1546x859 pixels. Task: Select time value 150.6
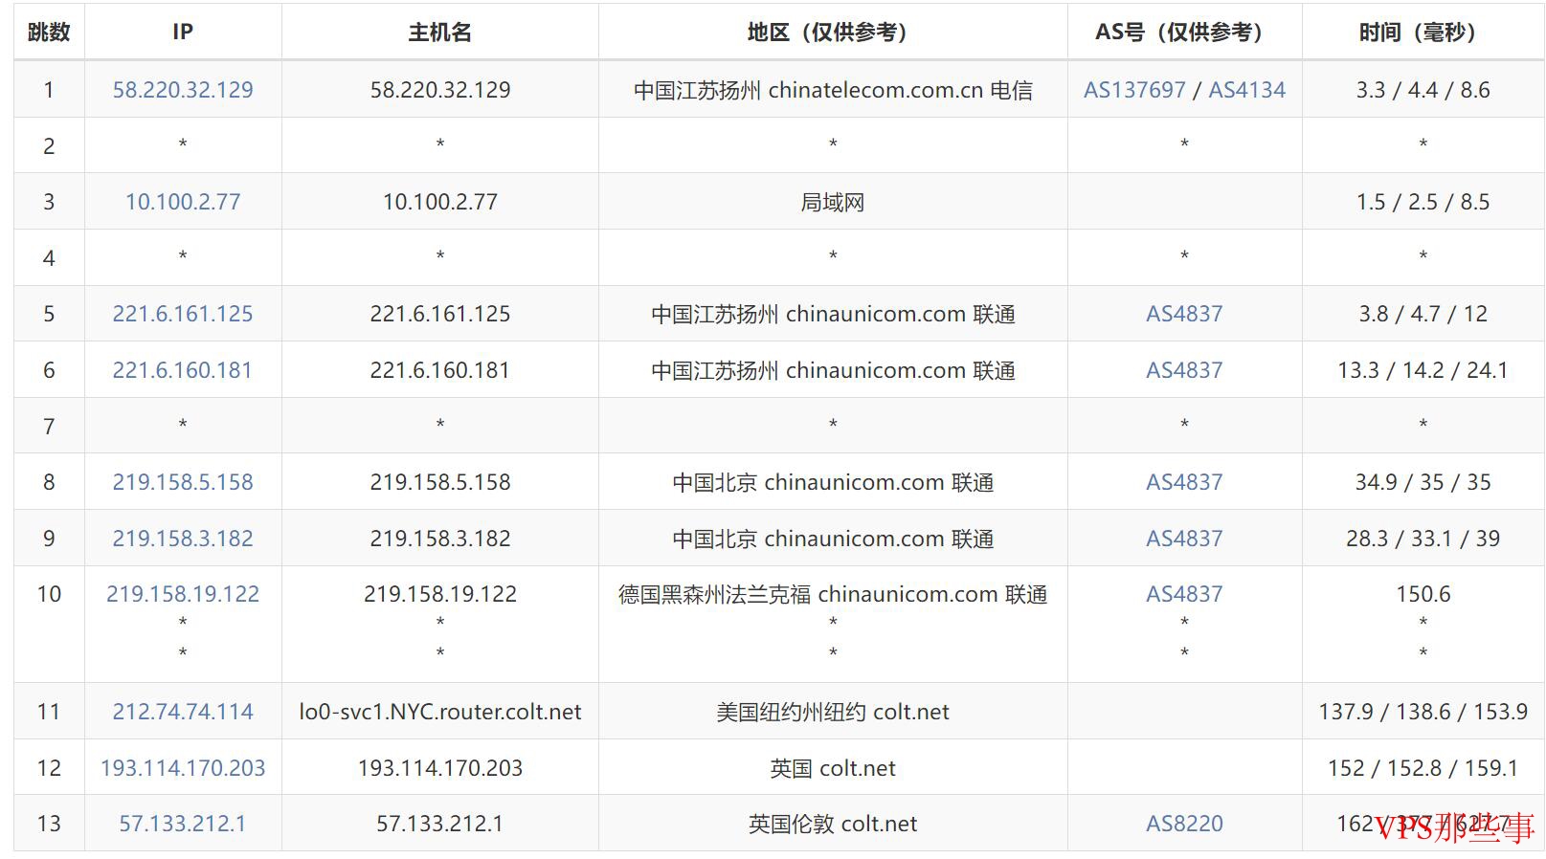pos(1423,594)
